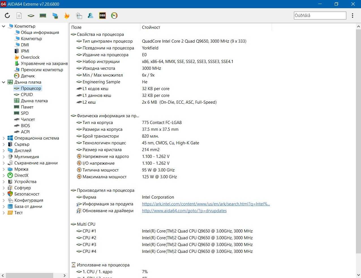Viewport: 361px width, 278px height.
Task: Click the Конфигурация tree icon
Action: (10, 200)
